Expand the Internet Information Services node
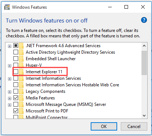The height and width of the screenshot is (136, 152). [x=9, y=79]
